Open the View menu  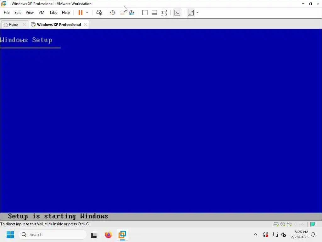tap(30, 13)
